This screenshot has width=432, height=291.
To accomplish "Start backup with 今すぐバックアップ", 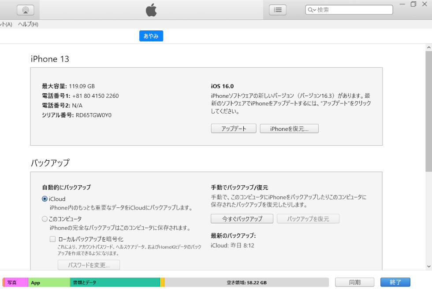I will click(242, 219).
